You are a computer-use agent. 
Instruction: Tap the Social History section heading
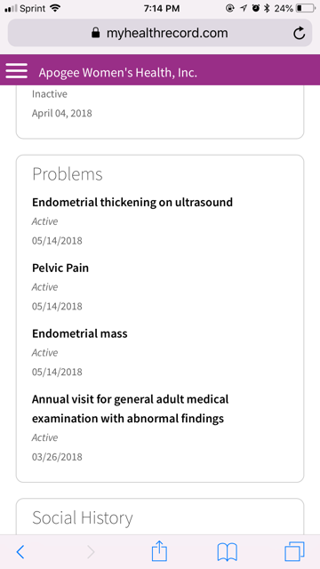[83, 517]
